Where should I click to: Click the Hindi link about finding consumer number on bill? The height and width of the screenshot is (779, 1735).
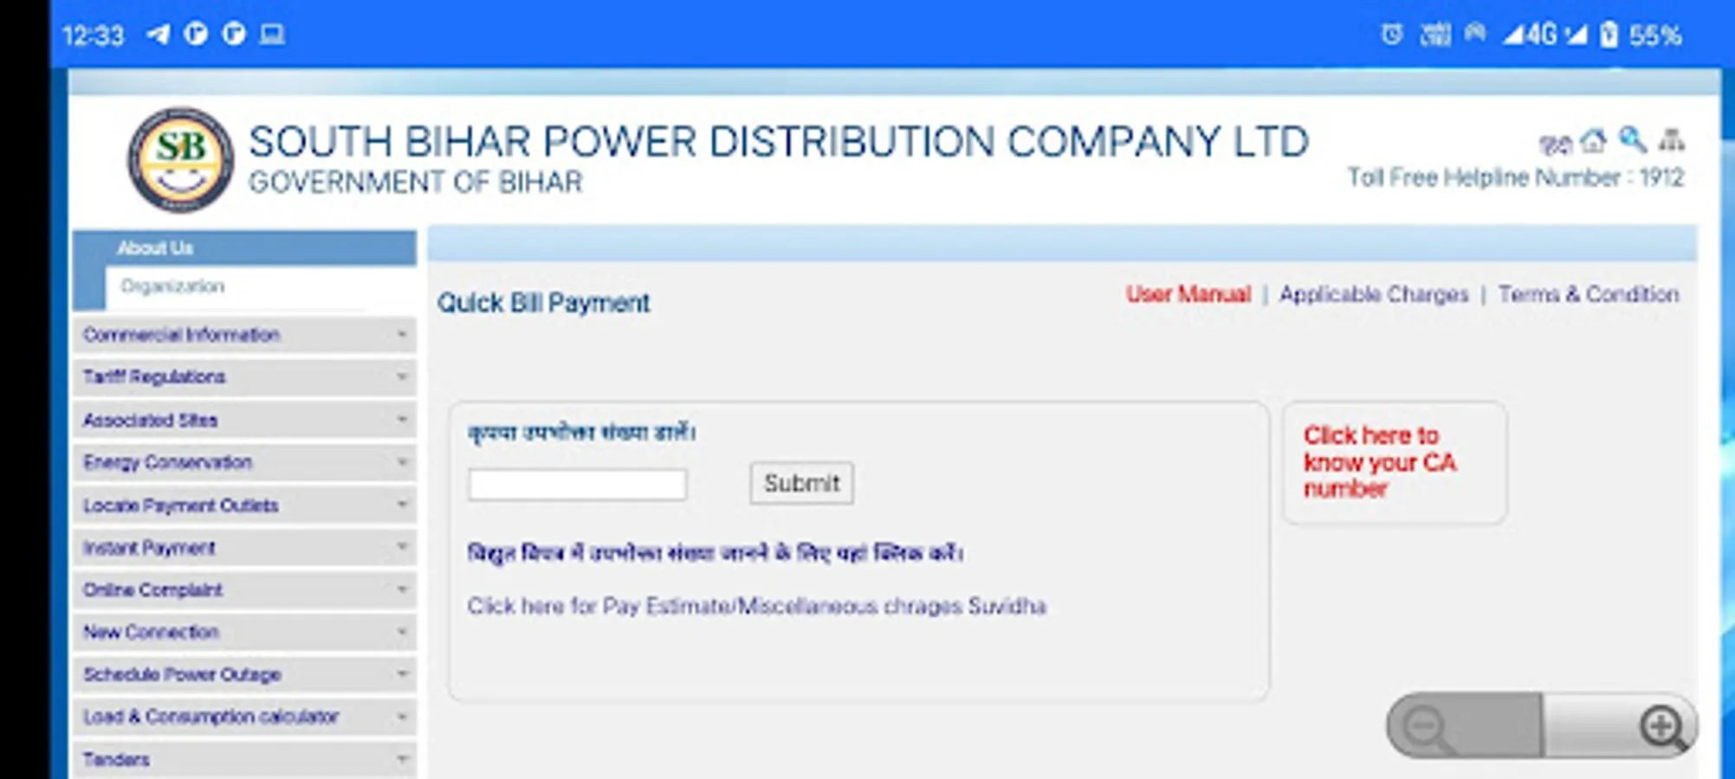[715, 553]
